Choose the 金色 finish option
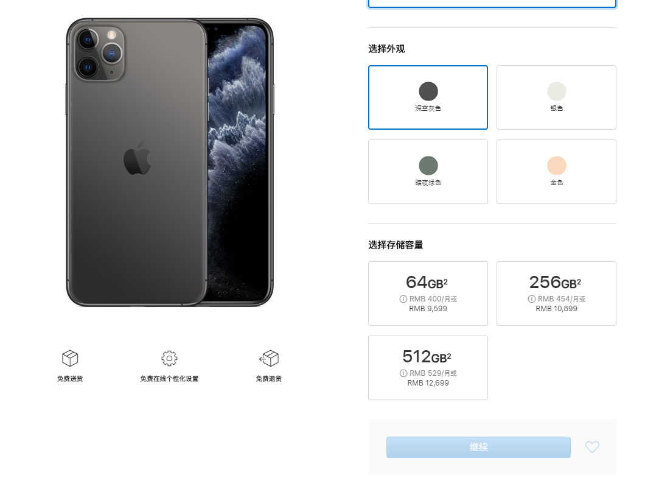This screenshot has height=500, width=659. 556,172
